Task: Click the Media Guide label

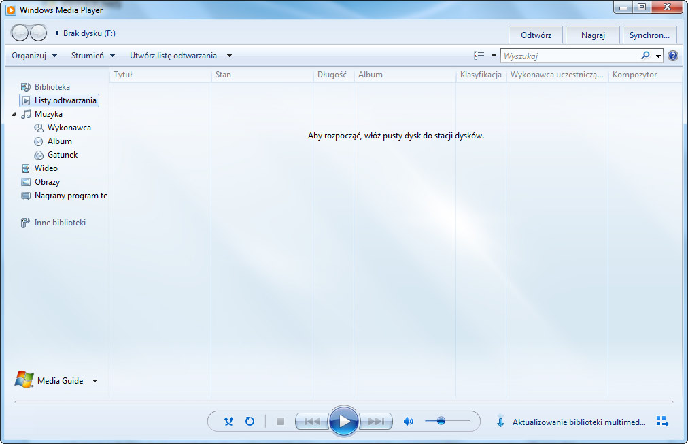Action: 60,380
